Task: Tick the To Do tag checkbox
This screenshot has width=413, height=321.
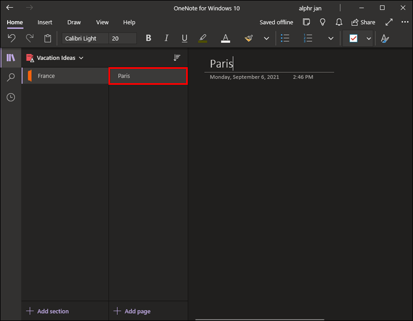Action: pos(354,39)
